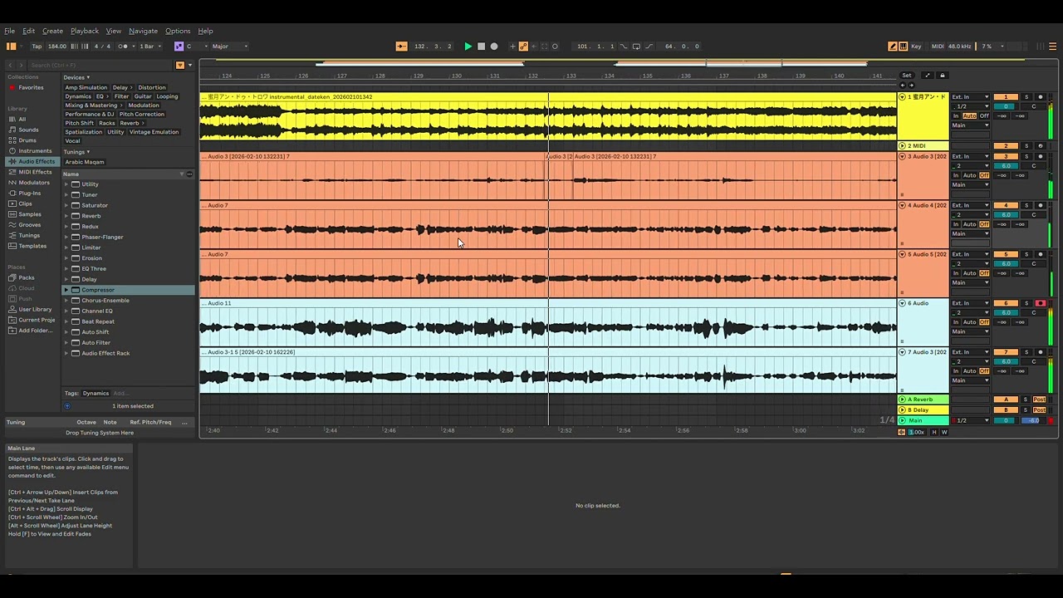Filter by the Pitch Correction tag
This screenshot has width=1063, height=598.
click(142, 114)
